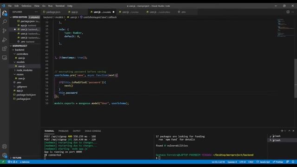Open user.js under the routes folder
Viewport: 297px width, 167px height.
[21, 78]
